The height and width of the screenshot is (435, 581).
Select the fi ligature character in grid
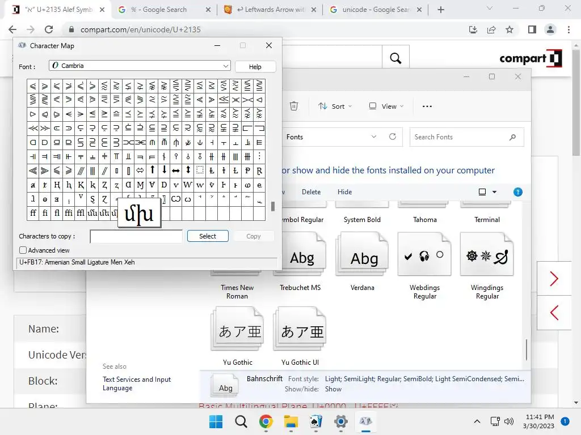pyautogui.click(x=45, y=213)
